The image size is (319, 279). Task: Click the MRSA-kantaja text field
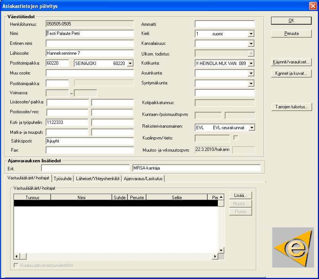(196, 168)
